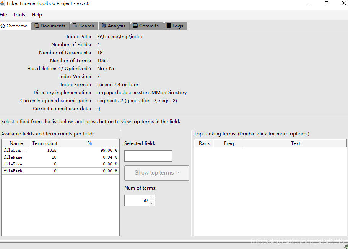Click the Number of Documents value 18
This screenshot has width=348, height=249.
click(100, 53)
